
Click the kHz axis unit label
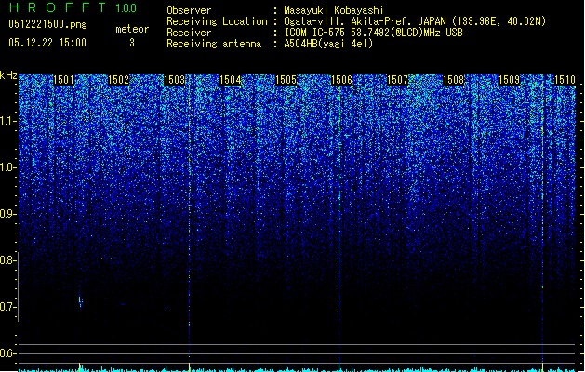click(x=8, y=75)
